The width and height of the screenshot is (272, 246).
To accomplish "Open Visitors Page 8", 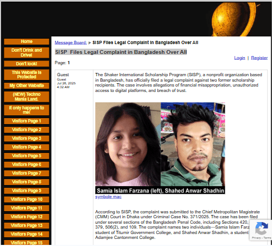I will click(27, 182).
